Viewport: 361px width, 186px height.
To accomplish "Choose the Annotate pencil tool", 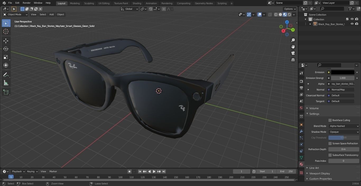I will 6,75.
